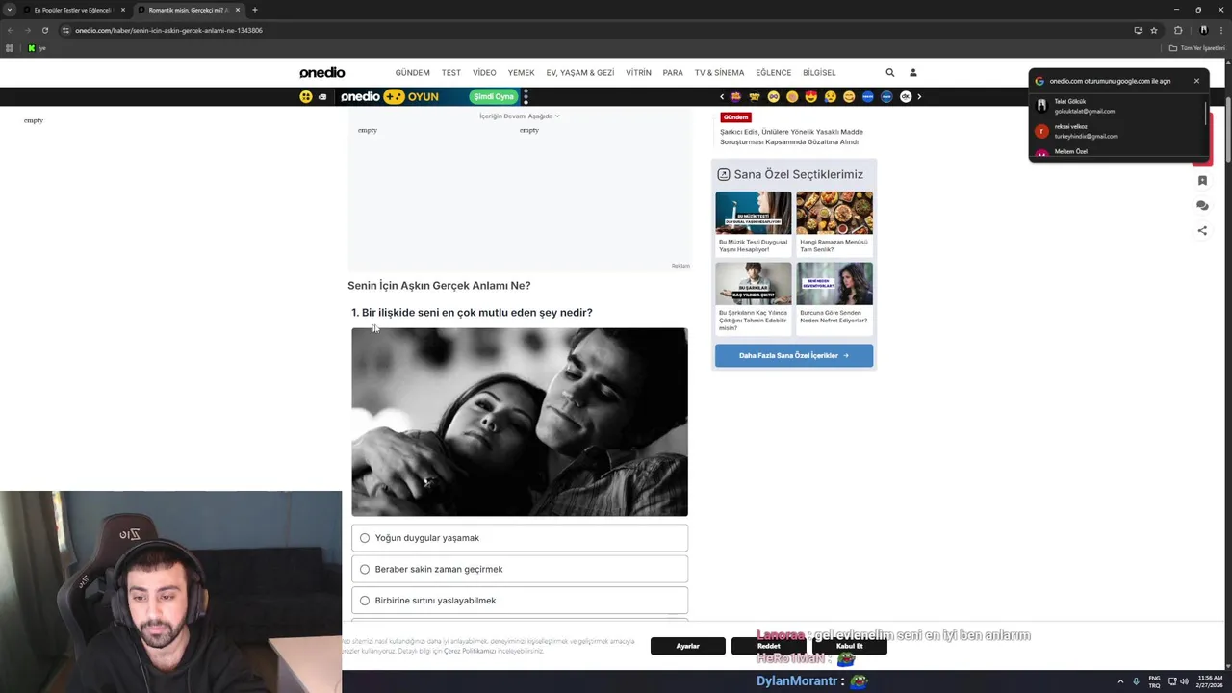Open a new browser tab with plus icon
This screenshot has width=1232, height=693.
click(x=254, y=10)
